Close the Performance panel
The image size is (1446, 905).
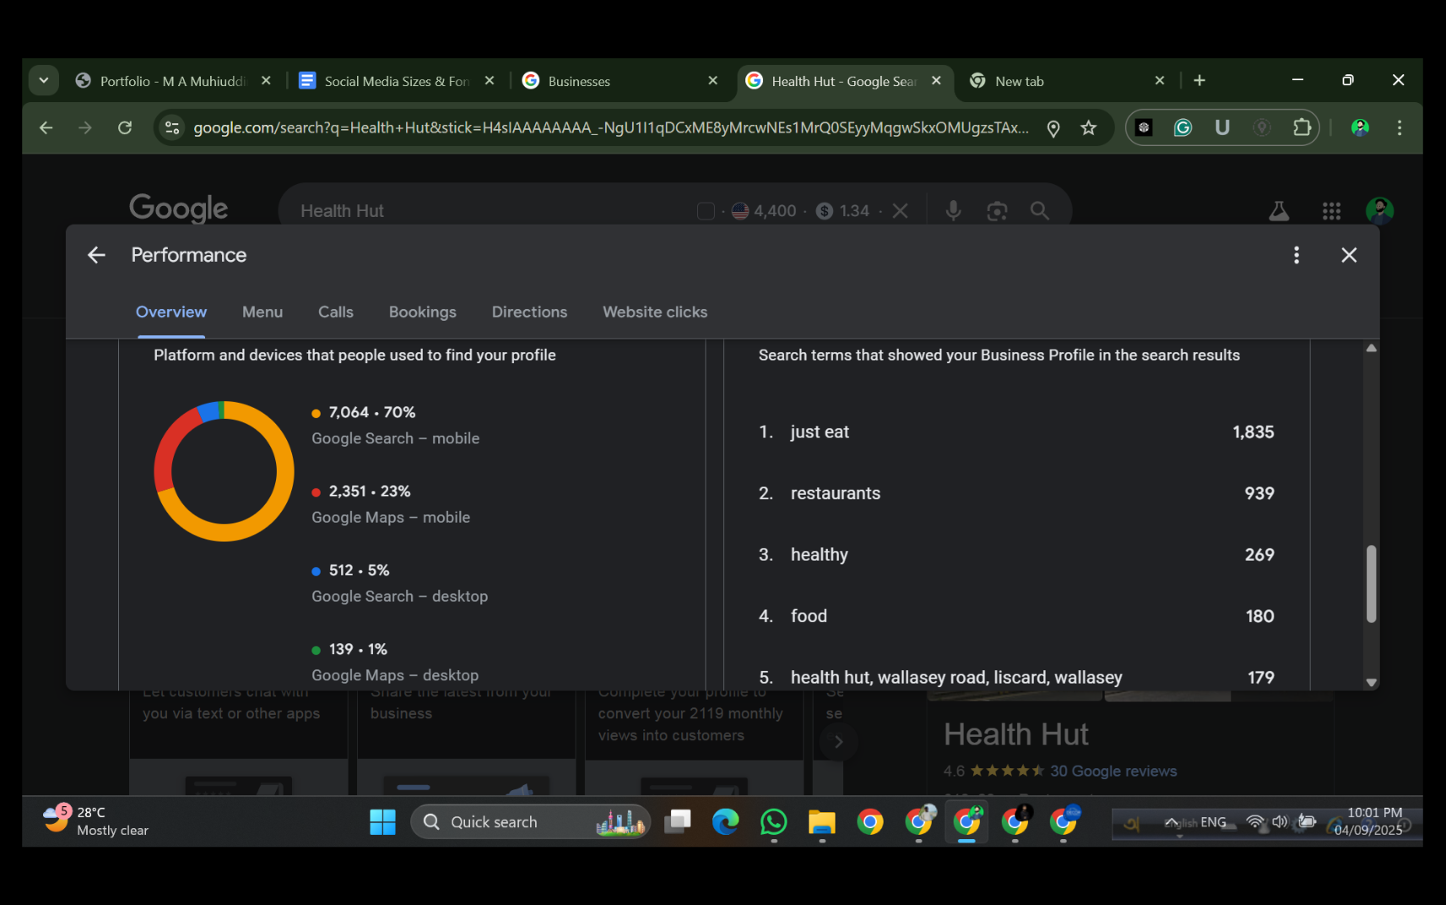[x=1349, y=255]
